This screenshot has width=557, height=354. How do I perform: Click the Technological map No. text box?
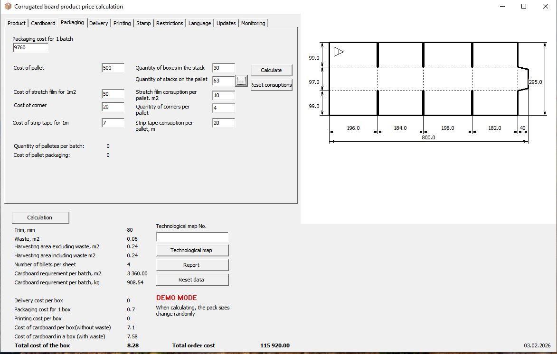click(192, 236)
